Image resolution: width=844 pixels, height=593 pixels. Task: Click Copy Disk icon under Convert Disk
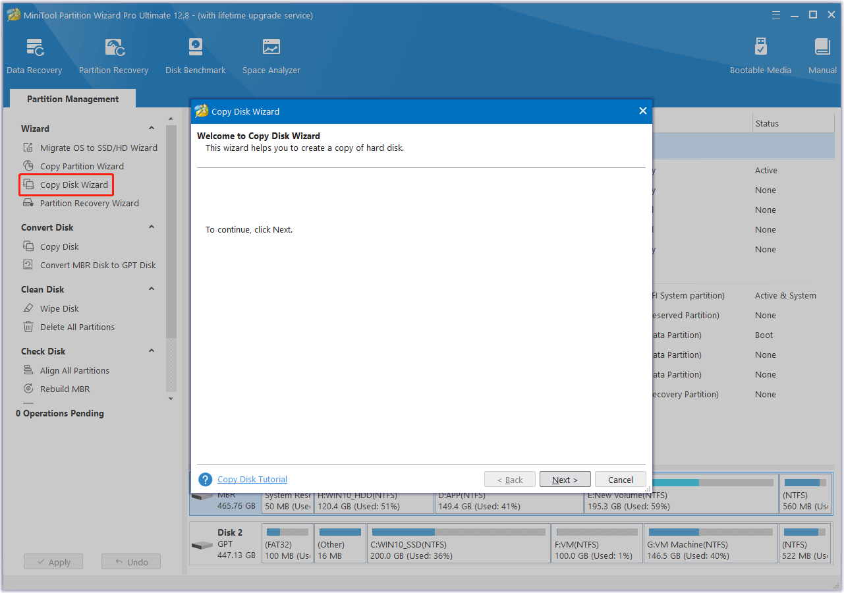coord(28,246)
